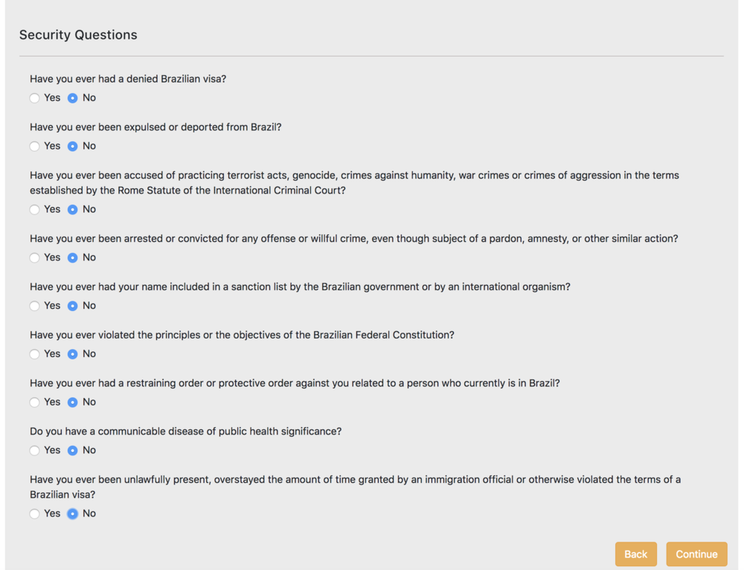744x570 pixels.
Task: Choose Yes for violating Federal Constitution principles
Action: 35,354
